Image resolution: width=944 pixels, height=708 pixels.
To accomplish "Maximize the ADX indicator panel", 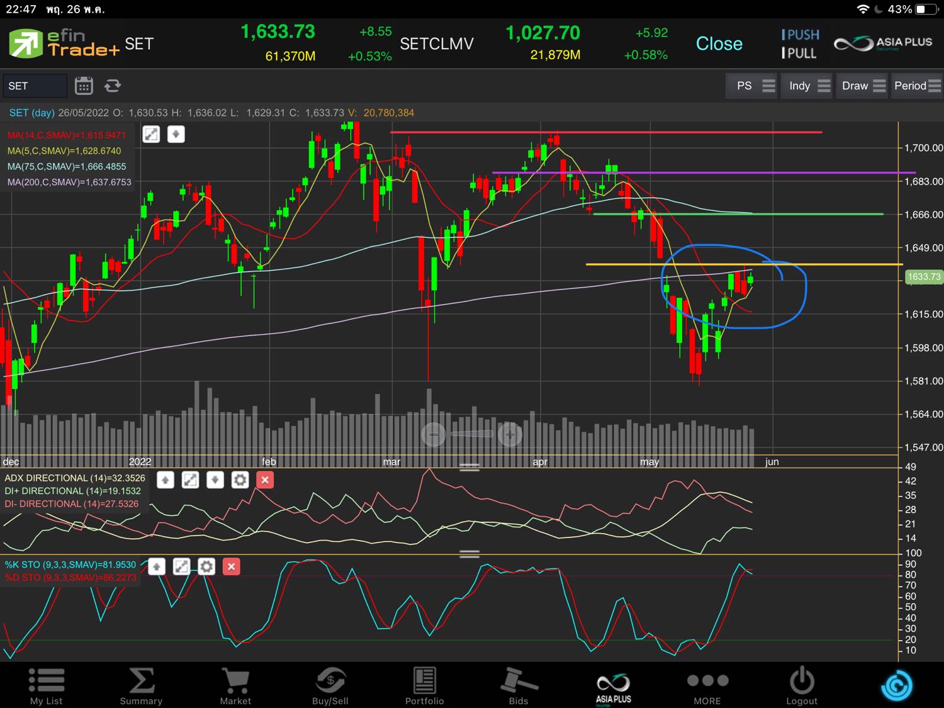I will click(x=190, y=480).
